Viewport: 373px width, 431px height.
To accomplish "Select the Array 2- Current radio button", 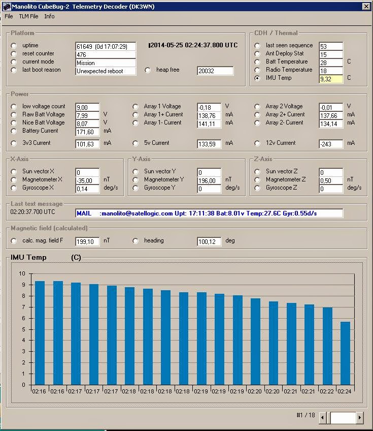I will tap(257, 123).
